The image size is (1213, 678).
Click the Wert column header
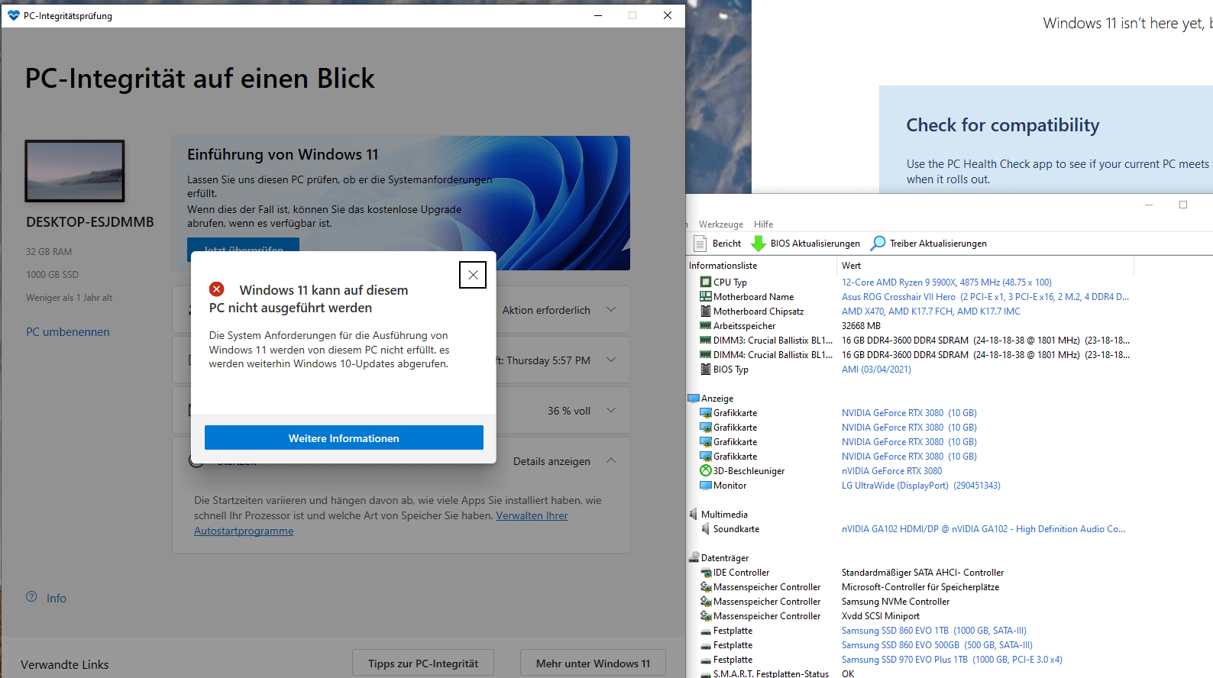851,265
